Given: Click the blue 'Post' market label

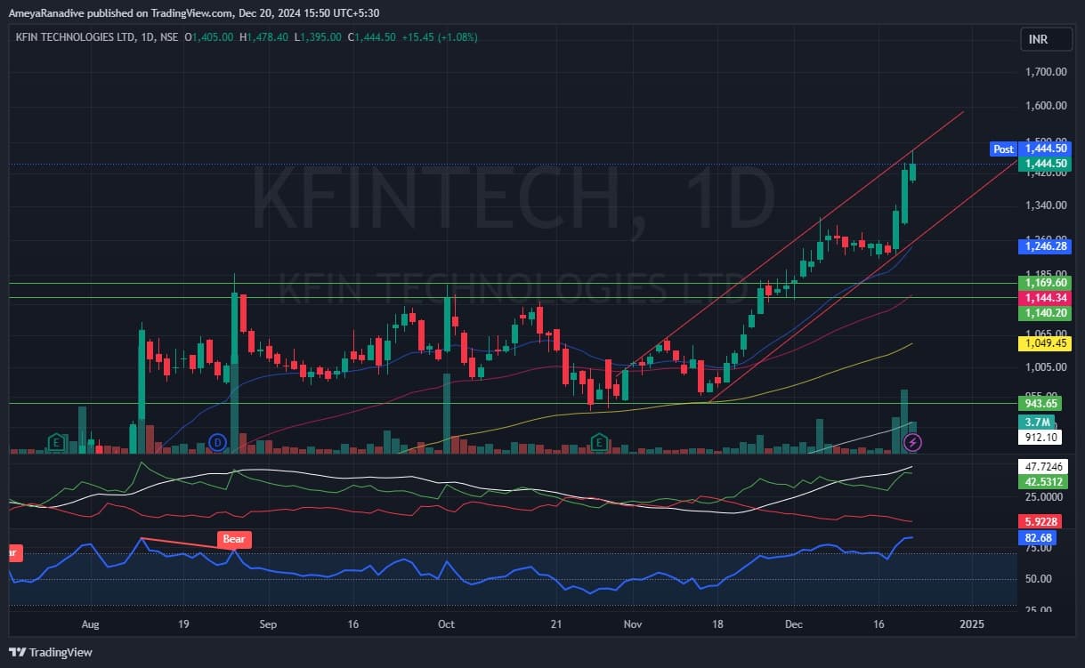Looking at the screenshot, I should coord(1003,149).
